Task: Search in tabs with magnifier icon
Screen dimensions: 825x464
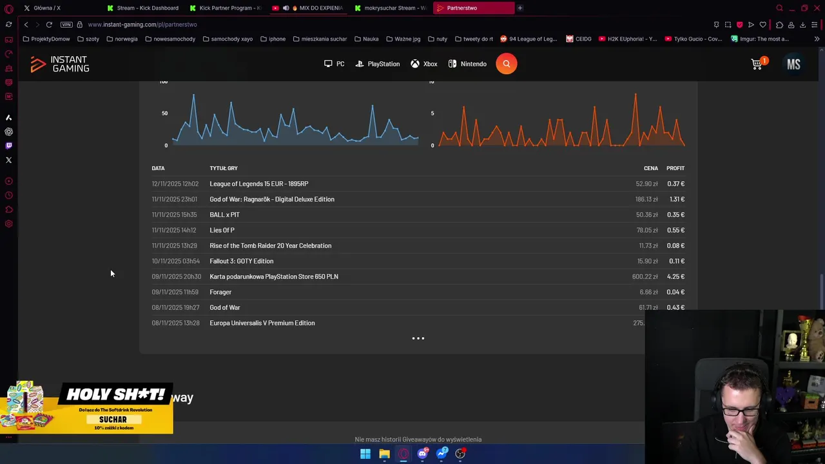Action: click(x=779, y=8)
